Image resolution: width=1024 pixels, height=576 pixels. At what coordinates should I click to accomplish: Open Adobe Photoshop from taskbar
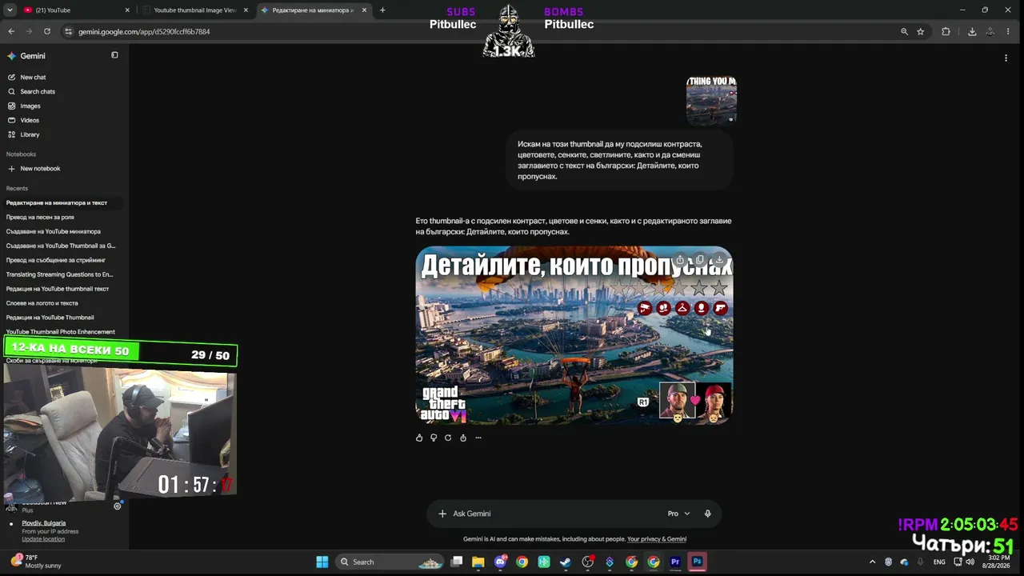click(697, 562)
